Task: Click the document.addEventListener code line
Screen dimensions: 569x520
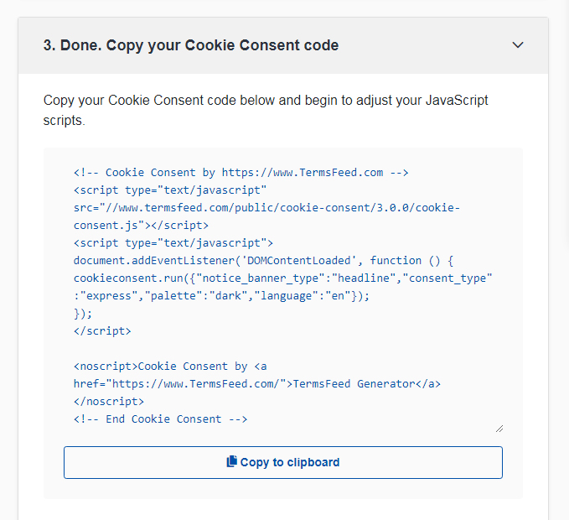Action: tap(263, 261)
